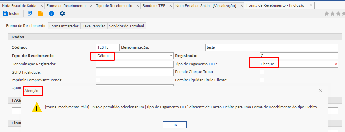Toggle Permite Cheque Troco checkbox
Screen dimensions: 345x132
tap(261, 72)
